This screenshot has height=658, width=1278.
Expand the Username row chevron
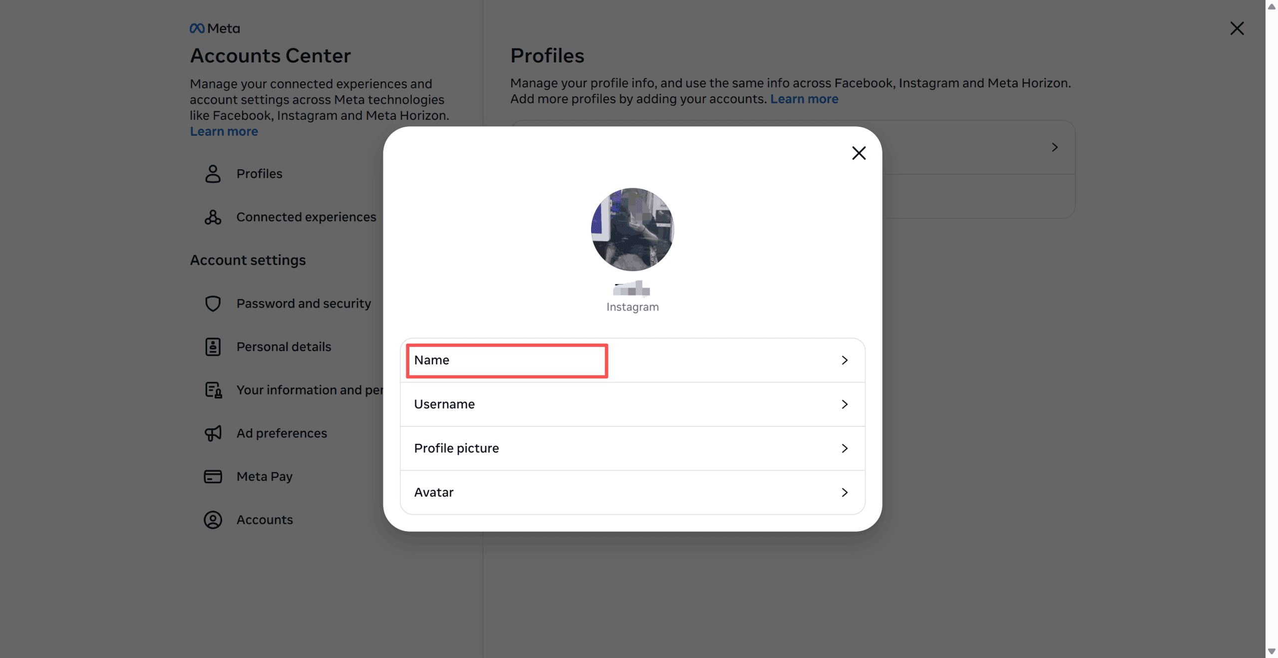tap(844, 404)
